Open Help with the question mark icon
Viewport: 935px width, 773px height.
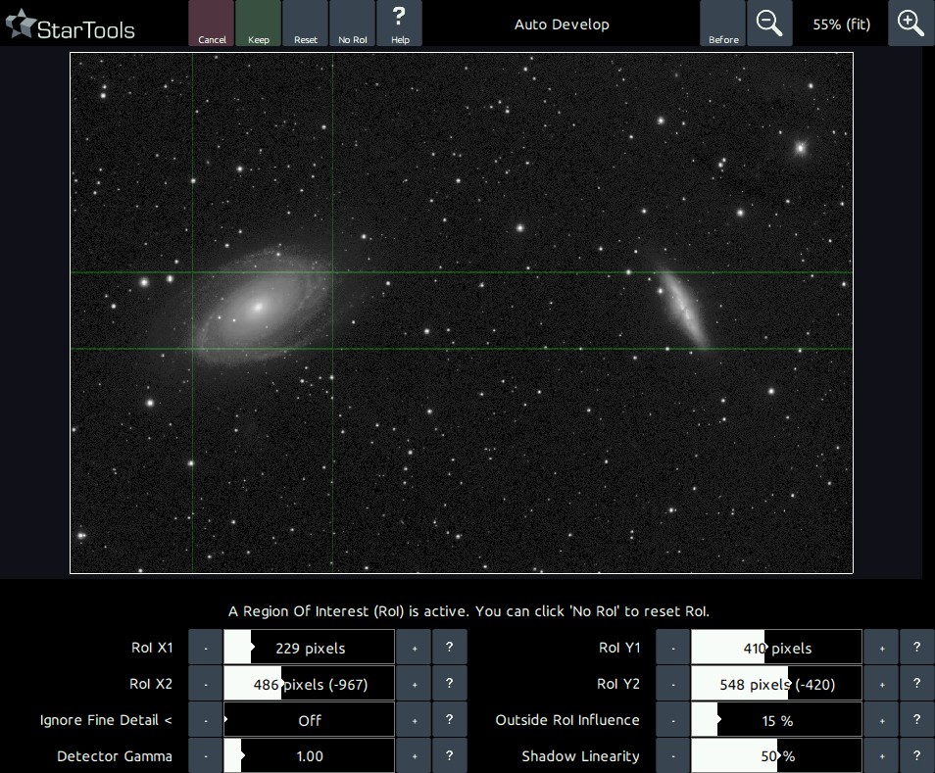coord(399,24)
